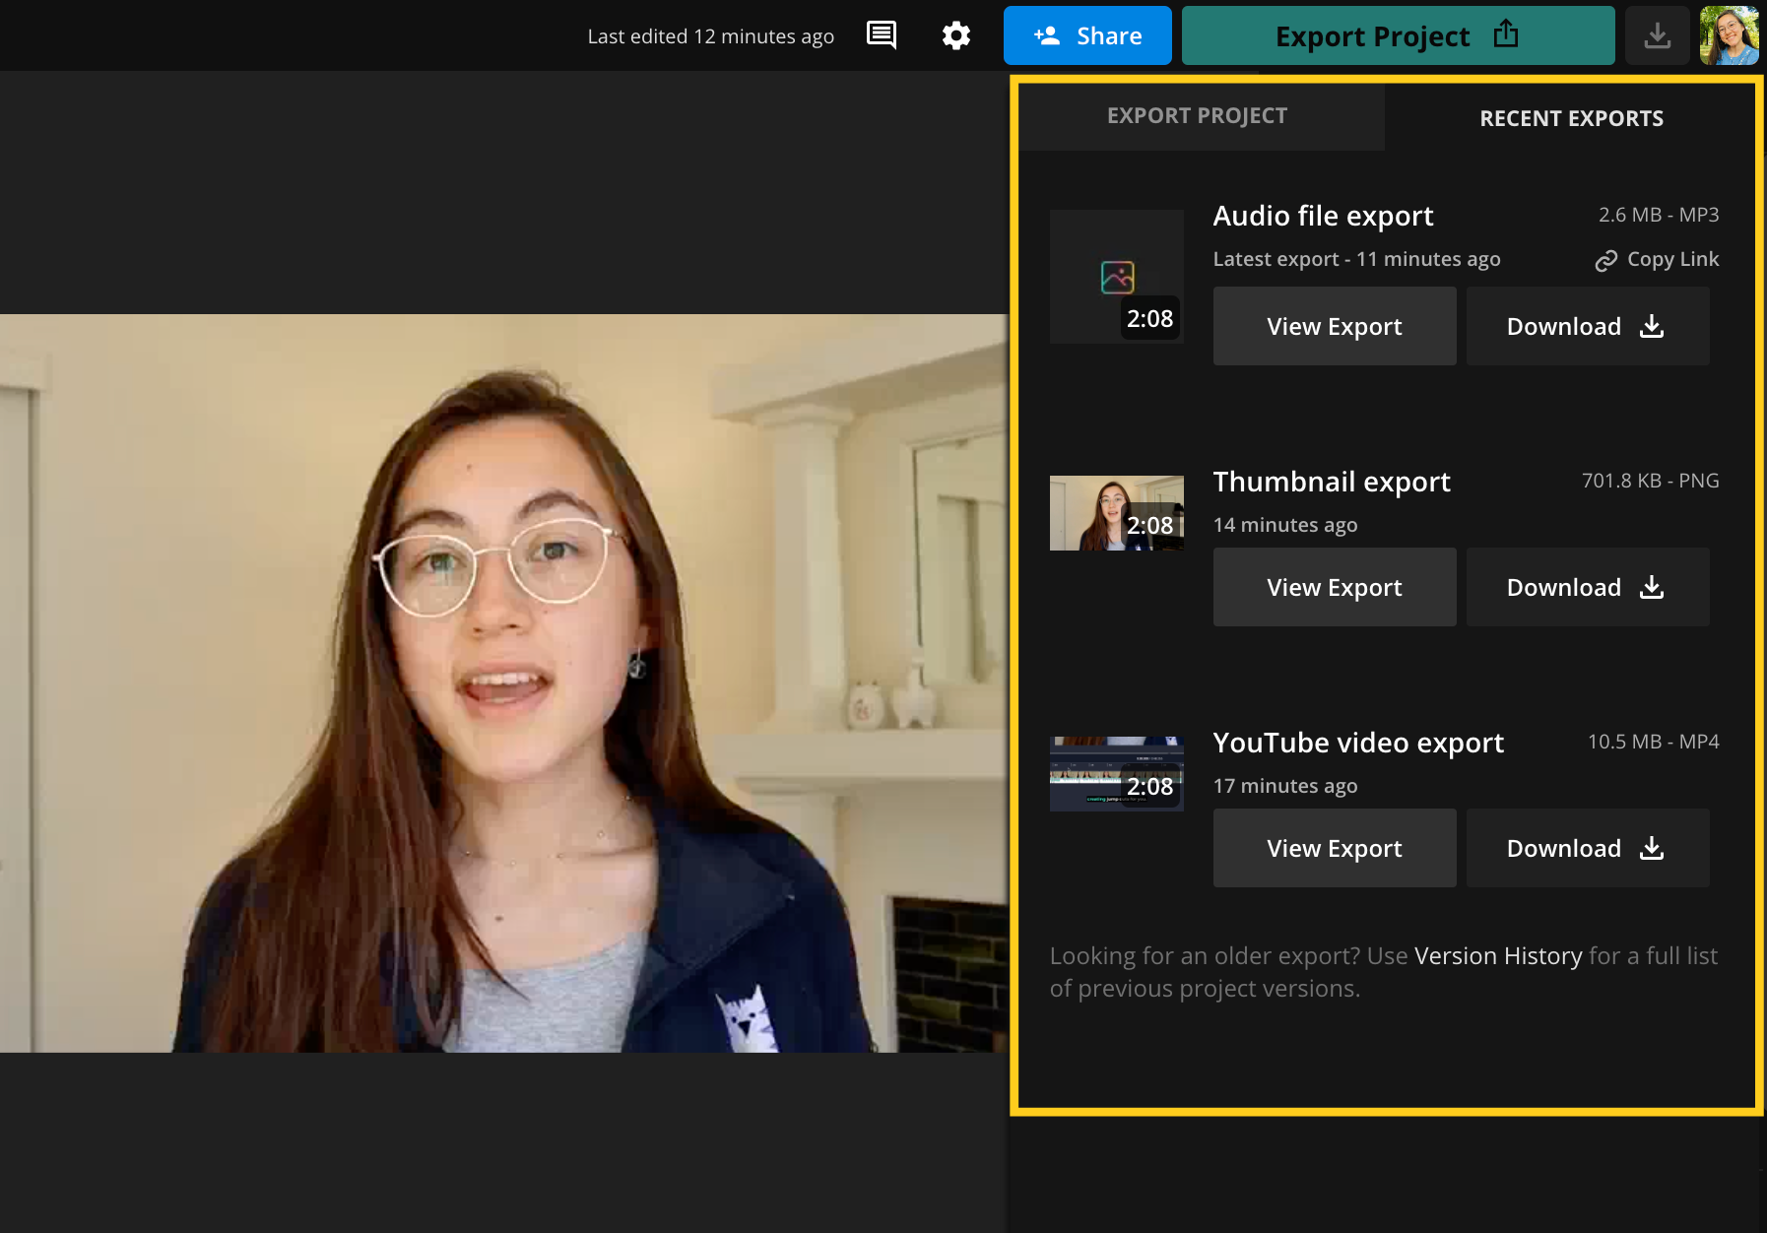This screenshot has height=1233, width=1767.
Task: Open the user profile avatar
Action: (1729, 35)
